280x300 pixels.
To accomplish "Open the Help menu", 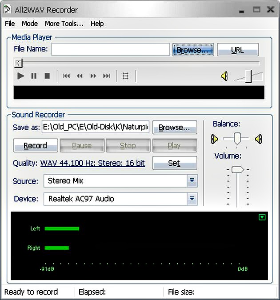I will (97, 24).
